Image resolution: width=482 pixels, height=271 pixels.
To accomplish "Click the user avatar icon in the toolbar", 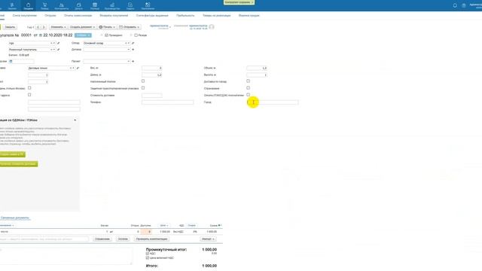I will coord(212,27).
